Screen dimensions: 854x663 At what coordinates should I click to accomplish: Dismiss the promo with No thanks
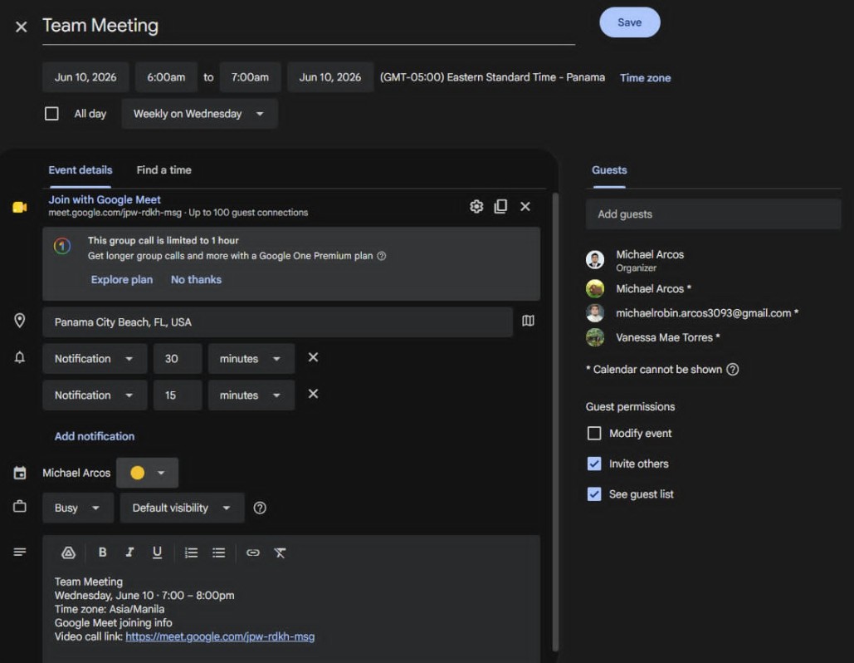tap(196, 280)
